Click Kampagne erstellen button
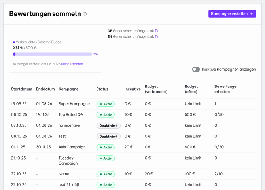Image resolution: width=265 pixels, height=190 pixels. (x=232, y=14)
